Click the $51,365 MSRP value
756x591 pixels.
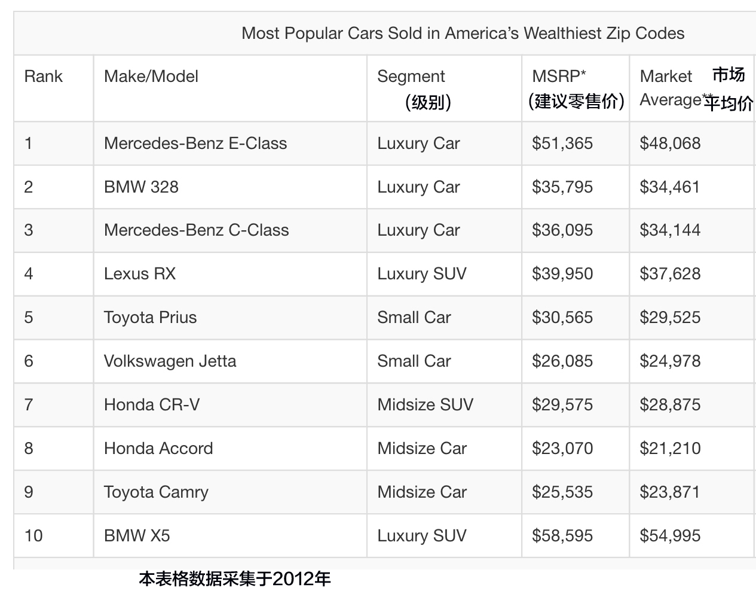point(562,144)
